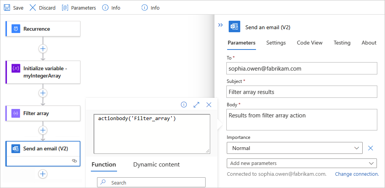Click the plus button below Recurrence
Screen dimensions: 385x188
[x=43, y=49]
